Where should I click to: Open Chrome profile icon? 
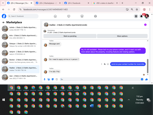144,10
